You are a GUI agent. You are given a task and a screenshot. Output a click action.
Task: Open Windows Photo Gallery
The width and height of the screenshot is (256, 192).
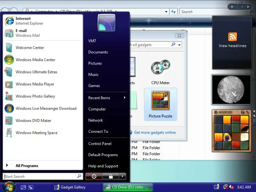point(43,96)
